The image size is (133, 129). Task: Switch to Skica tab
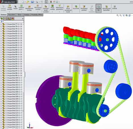click(x=19, y=15)
